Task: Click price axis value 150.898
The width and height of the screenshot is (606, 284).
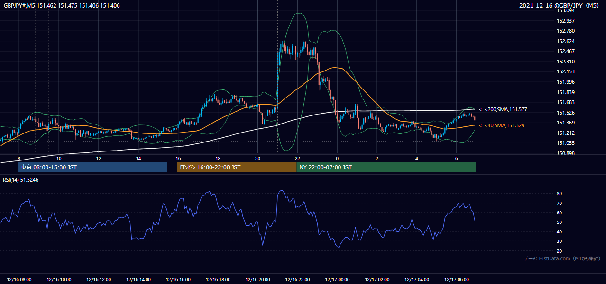Action: coord(566,153)
